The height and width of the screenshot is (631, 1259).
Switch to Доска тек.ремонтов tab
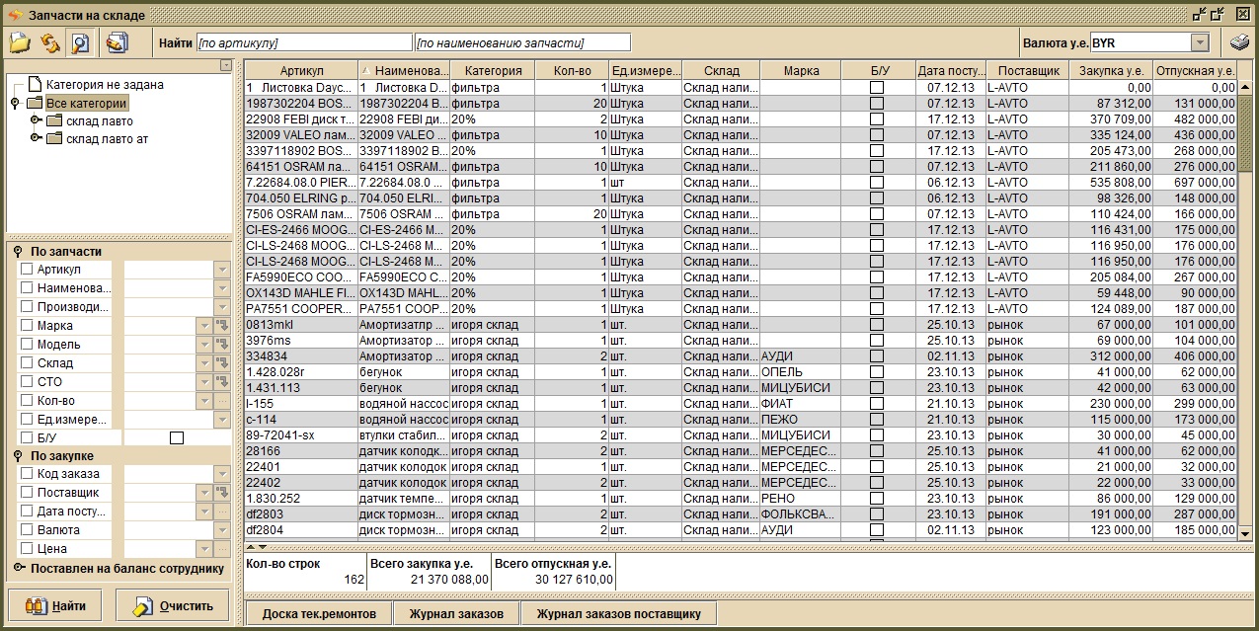[319, 613]
